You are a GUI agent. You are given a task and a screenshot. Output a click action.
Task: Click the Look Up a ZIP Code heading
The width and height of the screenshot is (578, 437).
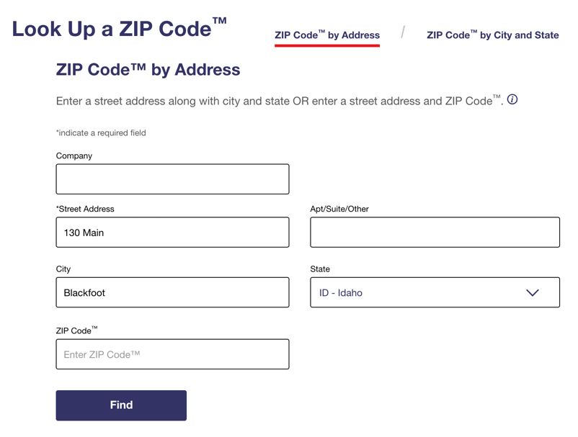120,28
